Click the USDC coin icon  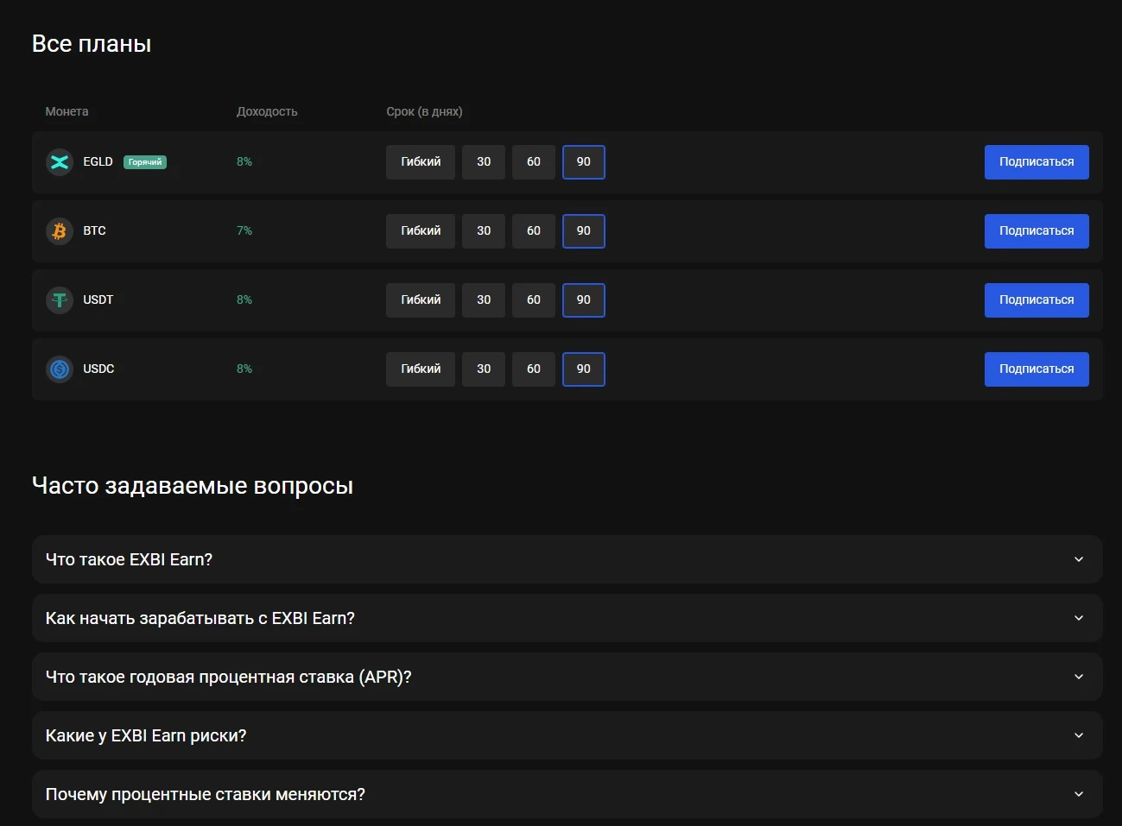coord(60,369)
